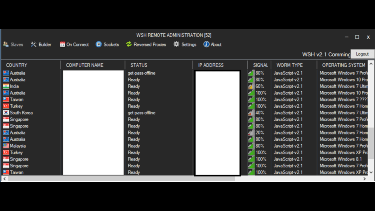This screenshot has width=375, height=211.
Task: Click the 20% signal value
Action: pyautogui.click(x=260, y=133)
